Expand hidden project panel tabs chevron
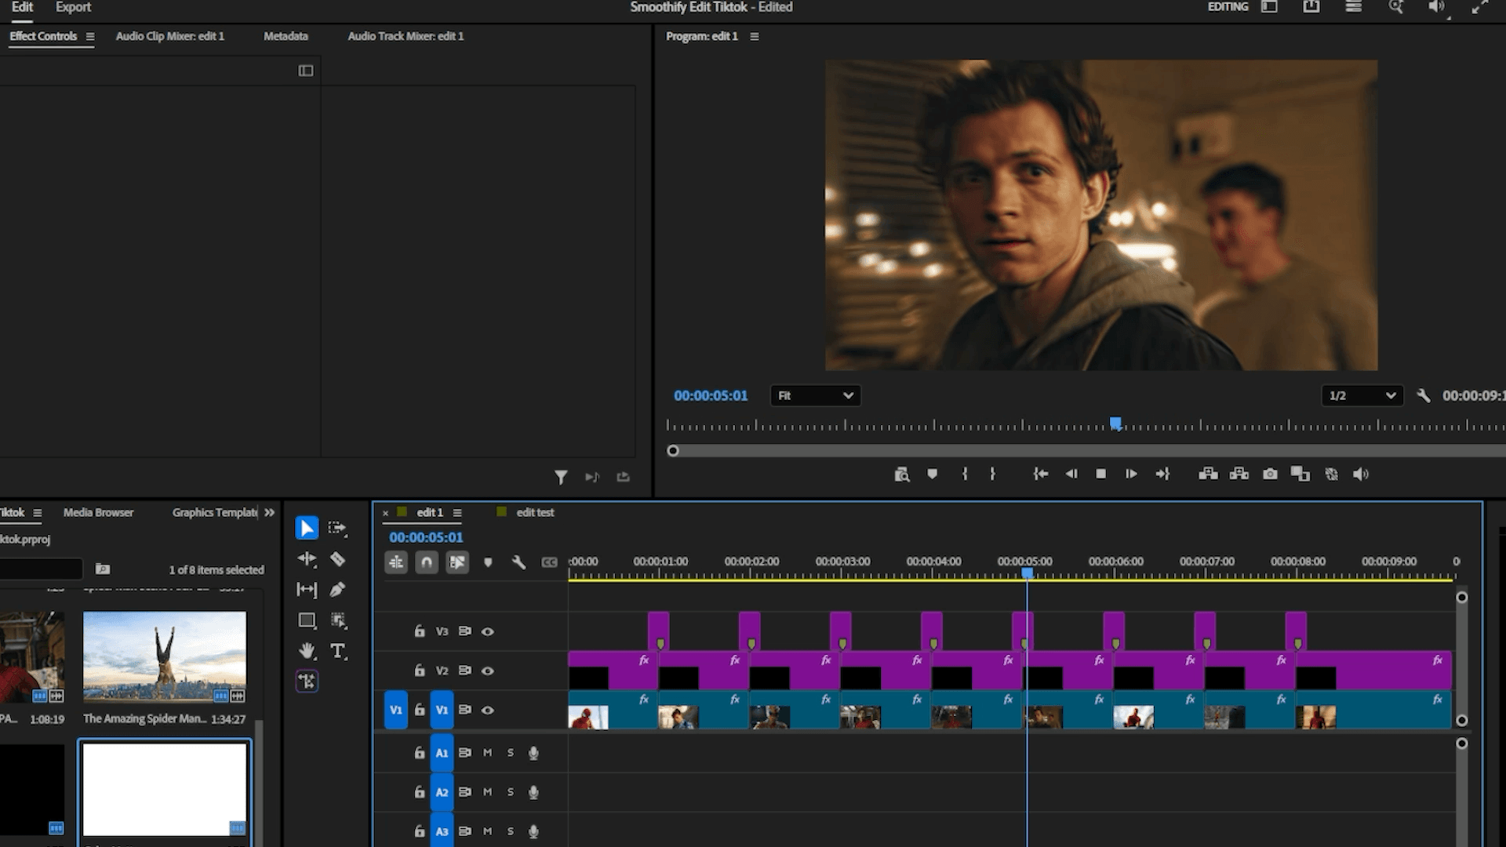The height and width of the screenshot is (847, 1506). (x=270, y=512)
